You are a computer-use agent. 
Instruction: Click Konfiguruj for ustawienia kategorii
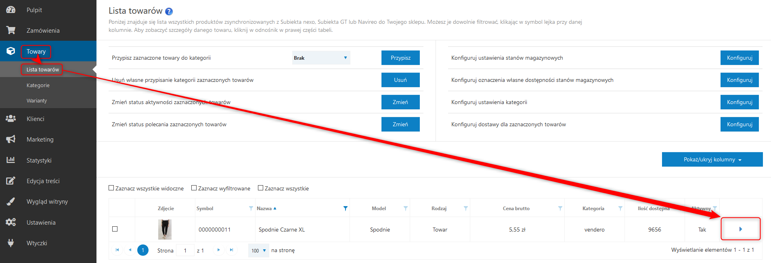pos(740,102)
